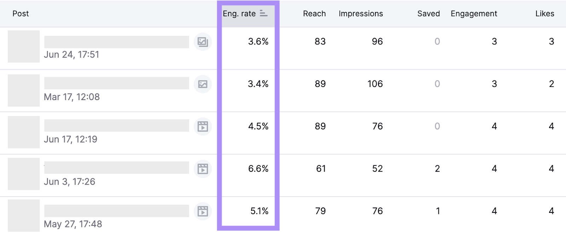This screenshot has height=238, width=566.
Task: Sort posts by the Likes column
Action: (x=545, y=13)
